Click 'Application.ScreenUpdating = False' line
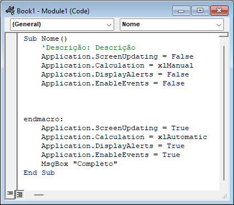This screenshot has width=234, height=205. pos(118,56)
